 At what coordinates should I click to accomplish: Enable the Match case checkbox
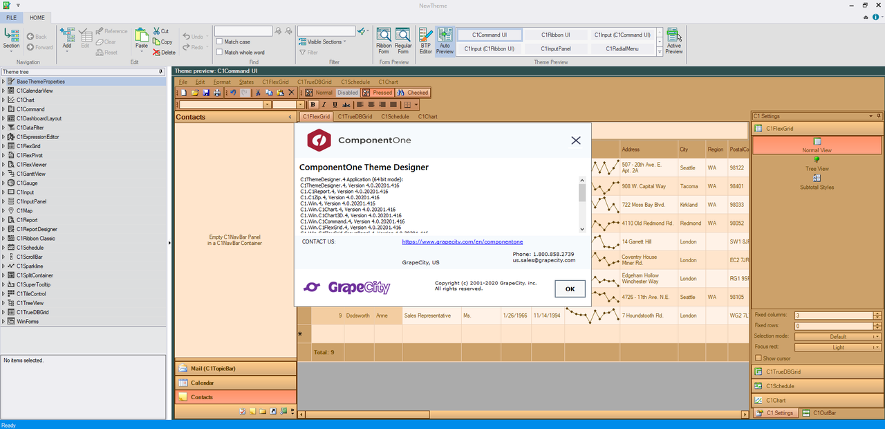pyautogui.click(x=220, y=42)
